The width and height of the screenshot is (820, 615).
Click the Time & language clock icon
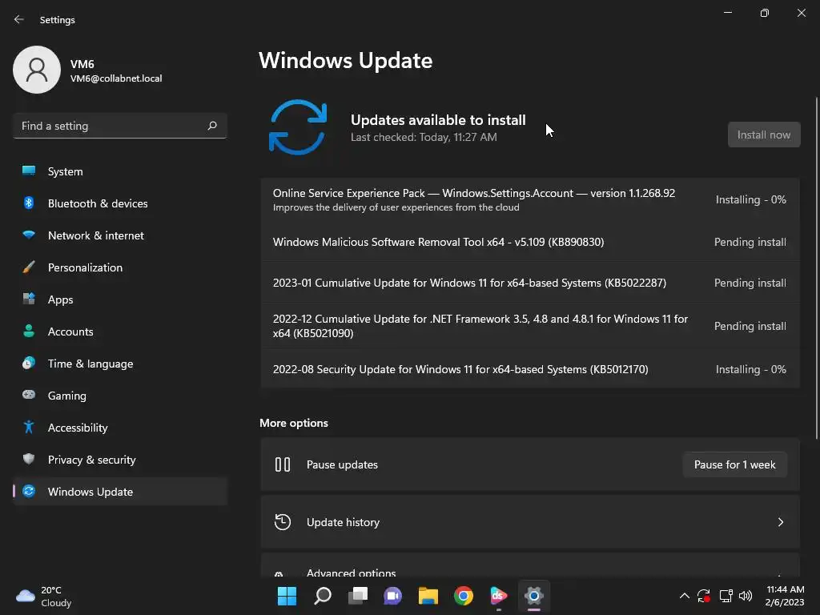[x=29, y=363]
